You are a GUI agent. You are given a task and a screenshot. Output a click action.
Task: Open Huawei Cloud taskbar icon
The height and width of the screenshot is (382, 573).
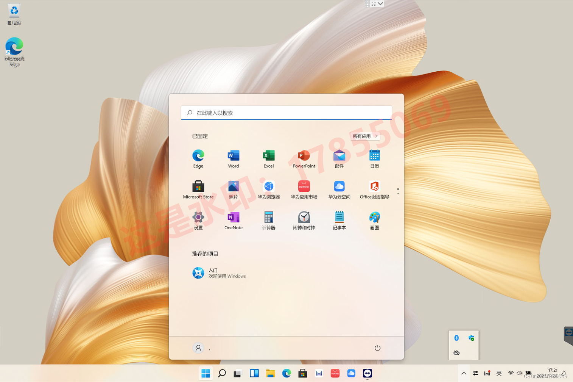tap(351, 373)
